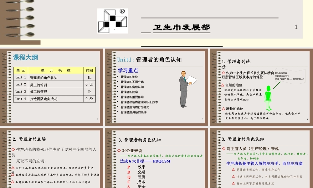The image size is (313, 188).
Task: Select the Unit 4 table cell
Action: 21,99
